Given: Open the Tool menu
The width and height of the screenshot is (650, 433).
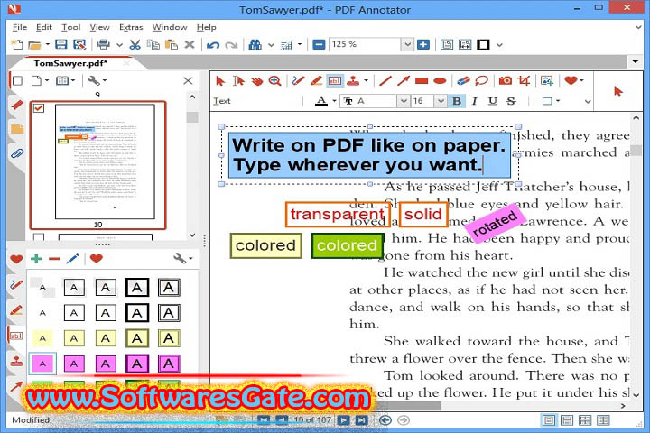Looking at the screenshot, I should [x=71, y=27].
